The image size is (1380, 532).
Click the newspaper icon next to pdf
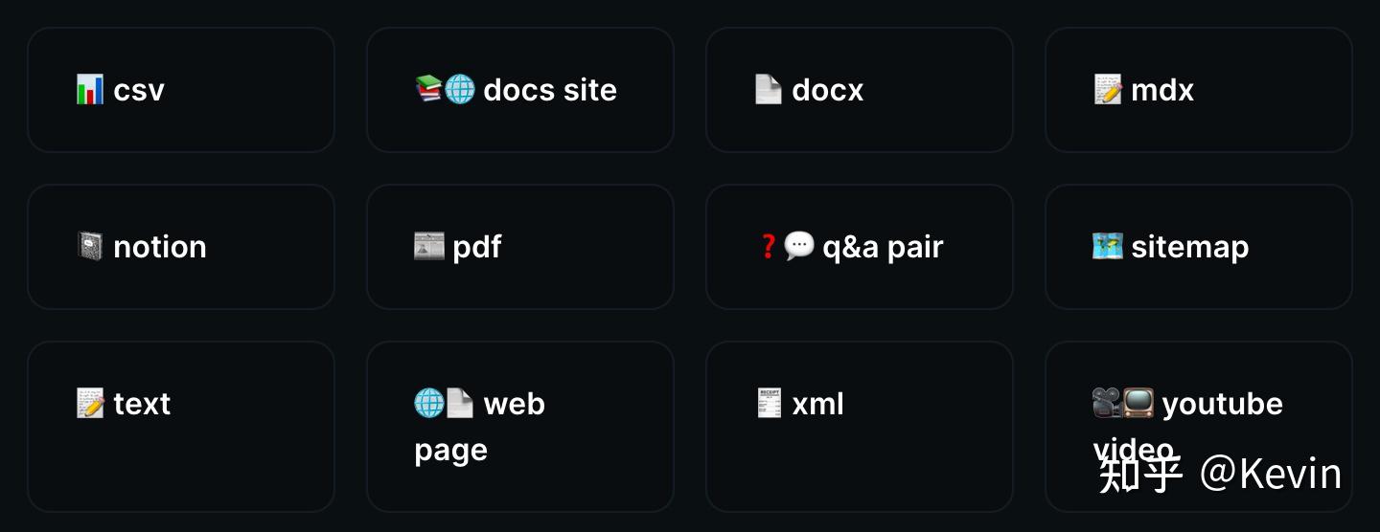pyautogui.click(x=429, y=247)
